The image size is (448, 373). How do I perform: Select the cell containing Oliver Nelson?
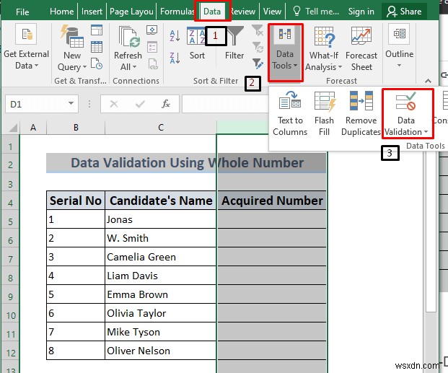(161, 351)
